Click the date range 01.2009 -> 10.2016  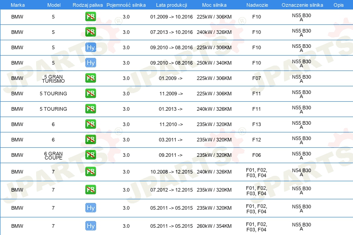pos(172,17)
